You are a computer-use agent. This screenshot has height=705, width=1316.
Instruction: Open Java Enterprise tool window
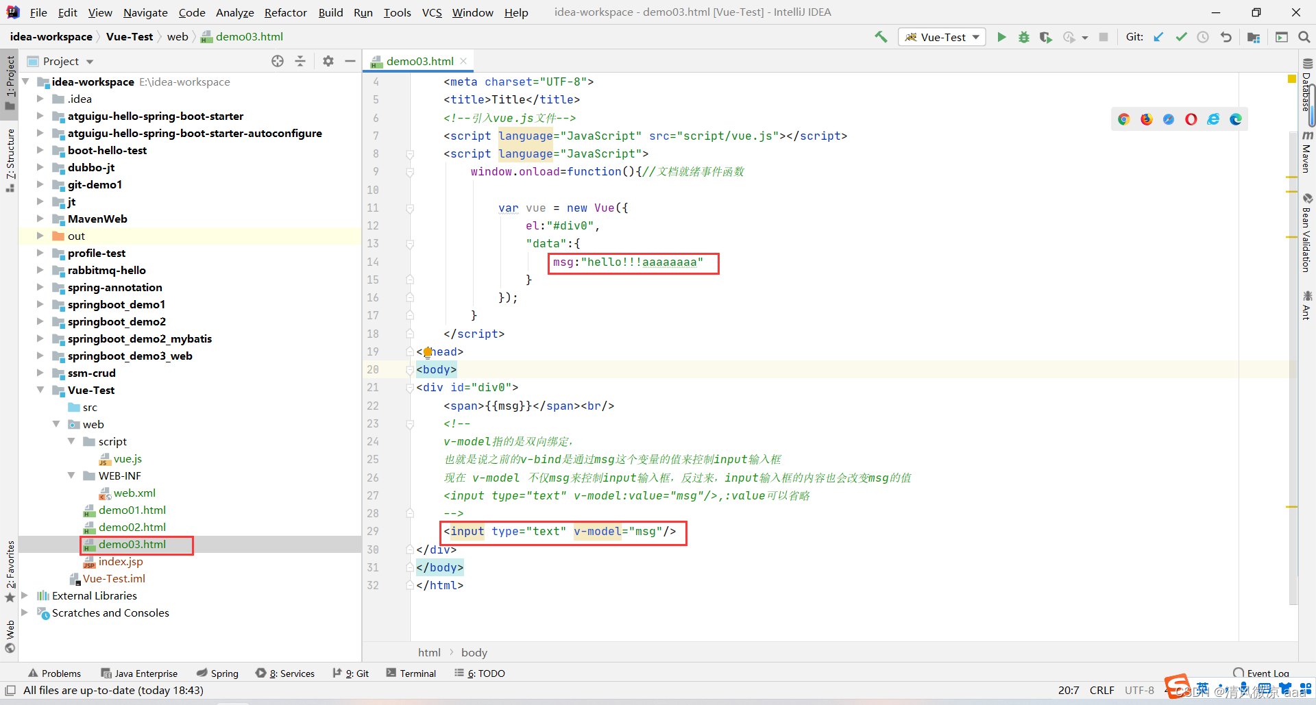tap(139, 673)
